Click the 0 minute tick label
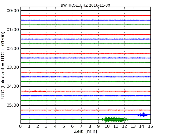 pyautogui.click(x=21, y=126)
